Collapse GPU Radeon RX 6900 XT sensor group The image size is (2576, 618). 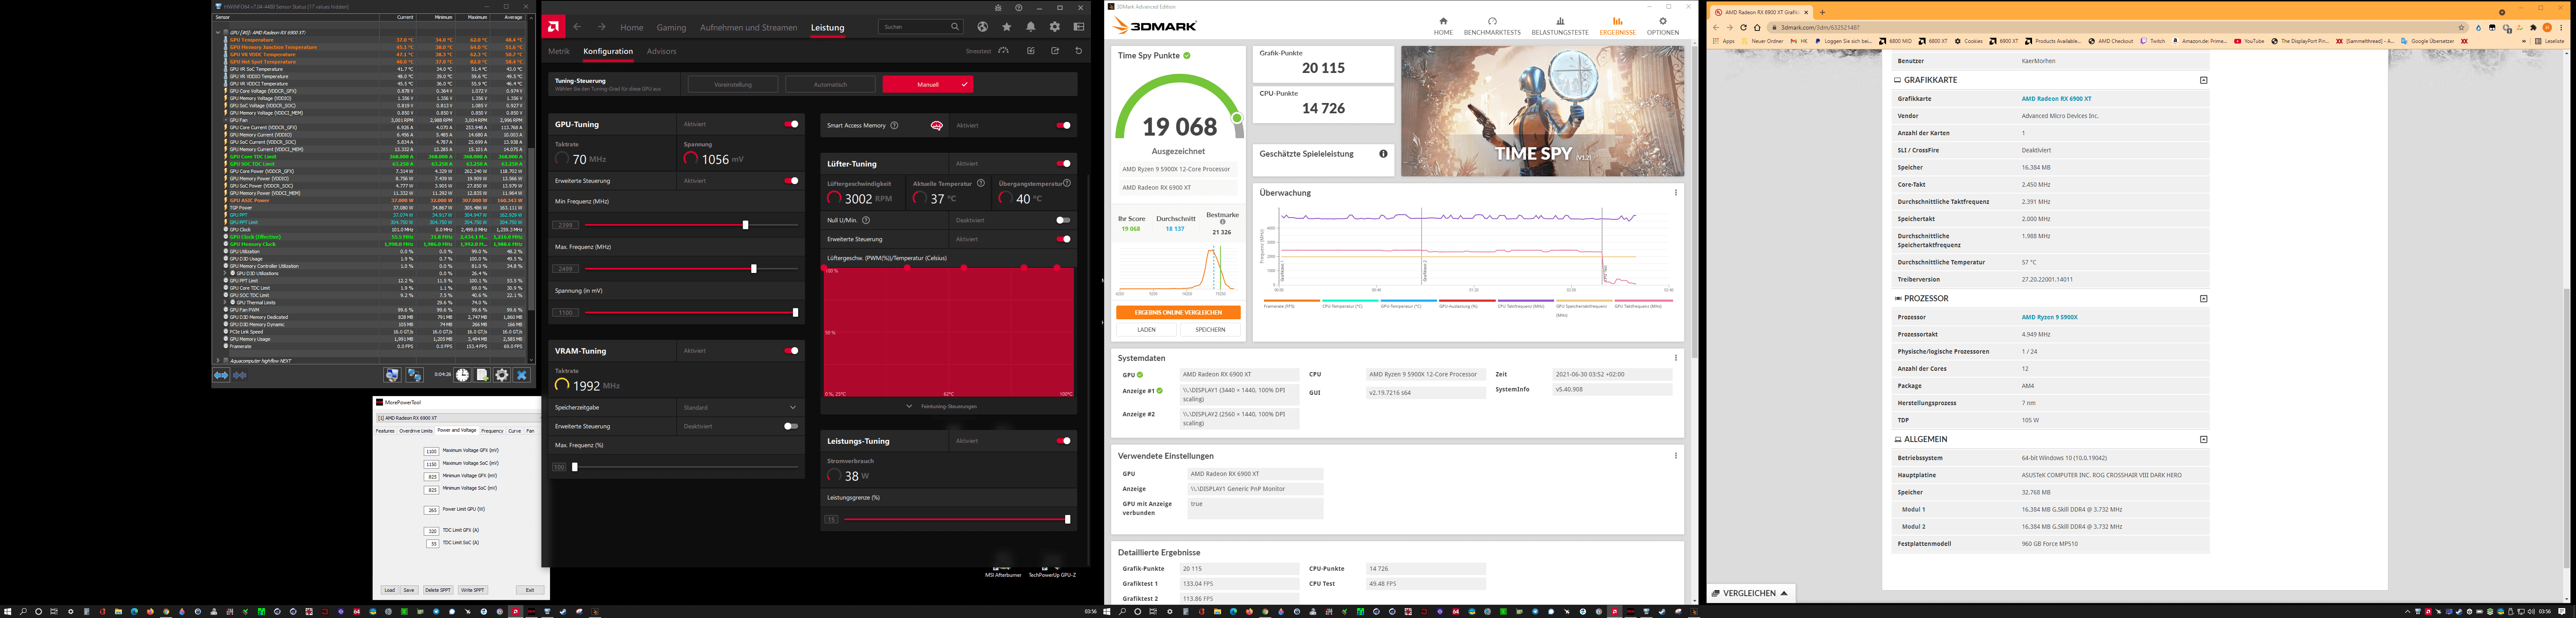pyautogui.click(x=218, y=32)
